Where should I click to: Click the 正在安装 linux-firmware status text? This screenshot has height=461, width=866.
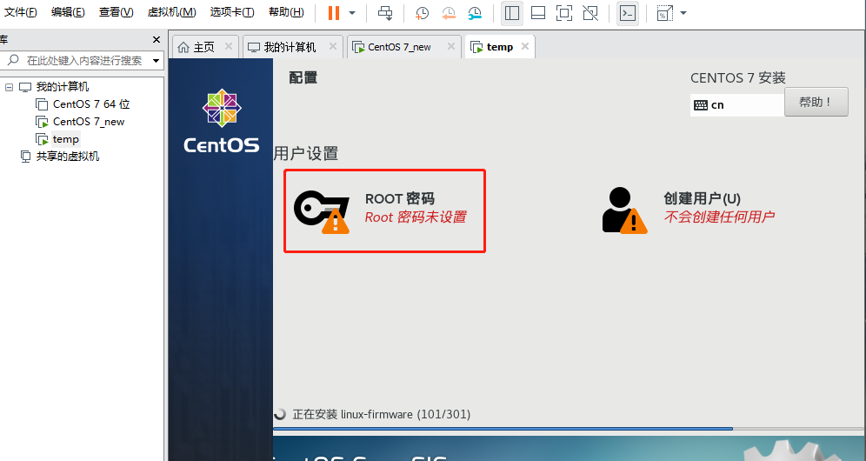coord(381,414)
